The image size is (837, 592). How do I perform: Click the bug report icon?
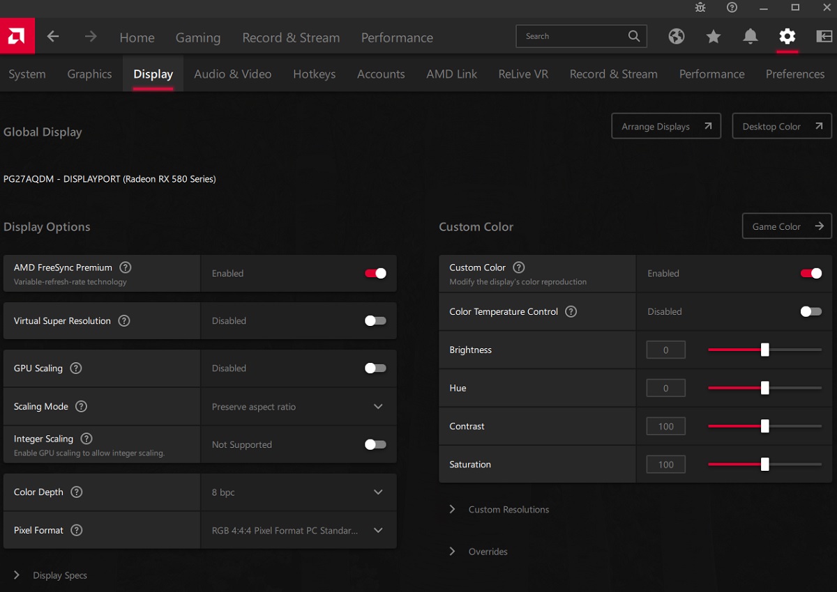[x=700, y=8]
